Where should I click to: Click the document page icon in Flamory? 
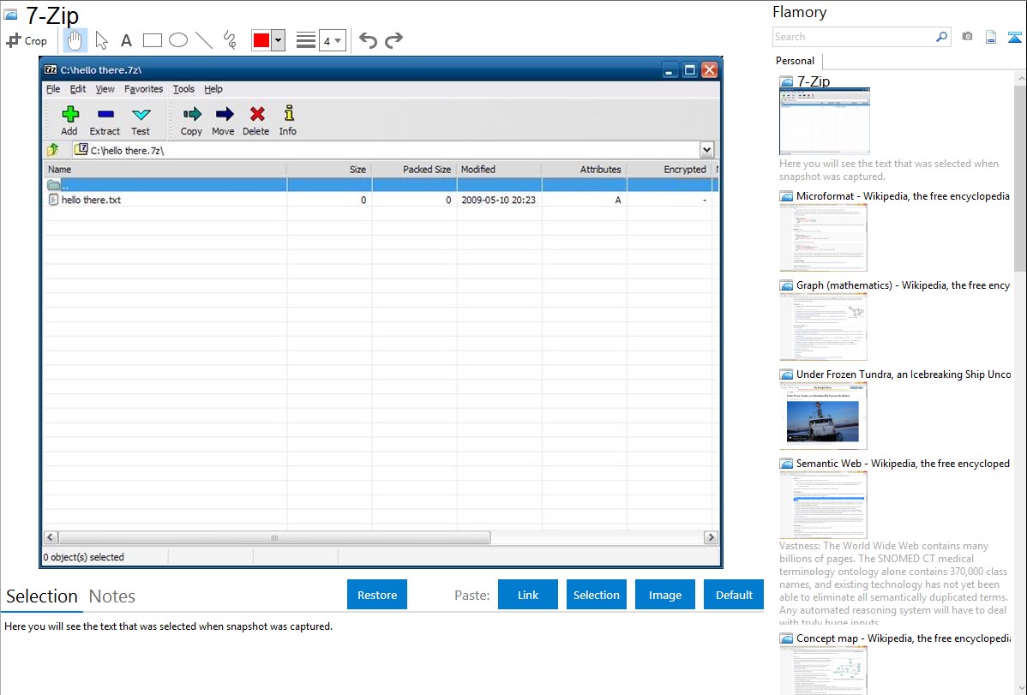click(x=991, y=37)
